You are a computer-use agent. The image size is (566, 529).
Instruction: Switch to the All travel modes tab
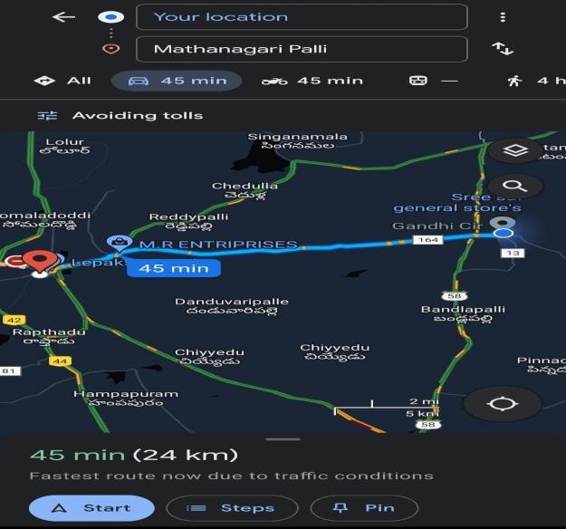[62, 81]
